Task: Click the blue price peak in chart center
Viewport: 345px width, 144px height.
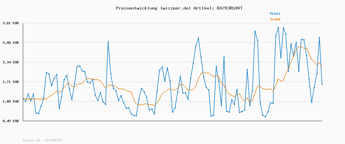Action: click(x=198, y=38)
